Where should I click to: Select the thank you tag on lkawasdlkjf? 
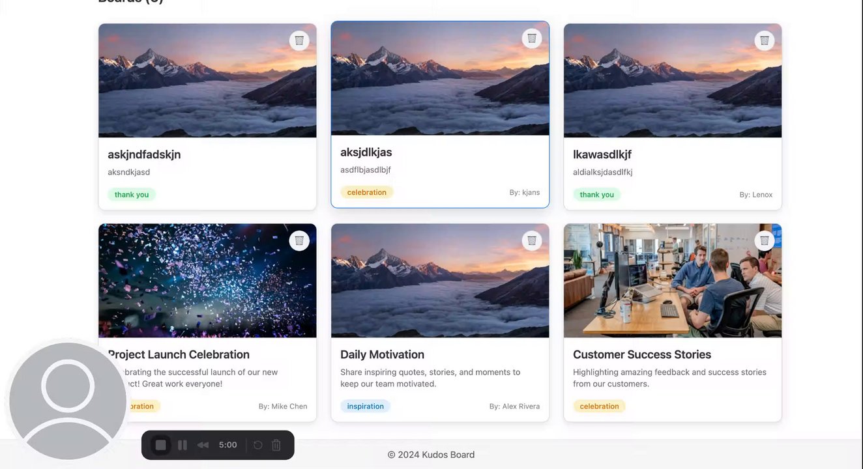597,194
